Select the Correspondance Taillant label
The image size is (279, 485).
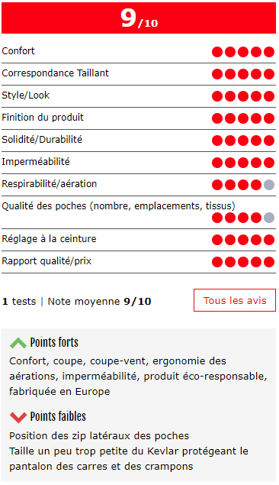point(55,73)
